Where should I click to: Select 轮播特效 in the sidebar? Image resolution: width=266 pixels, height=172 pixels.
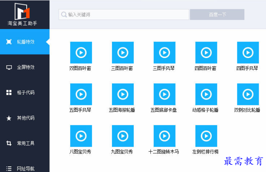pos(25,42)
